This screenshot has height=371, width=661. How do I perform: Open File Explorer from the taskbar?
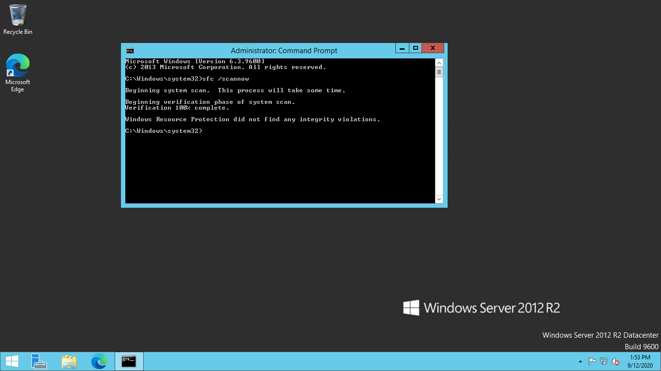click(x=69, y=361)
